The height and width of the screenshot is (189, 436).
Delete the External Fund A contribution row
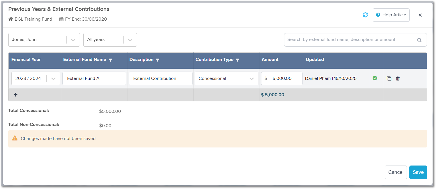pos(398,78)
